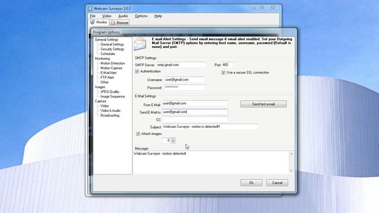379x213 pixels.
Task: Click the e-mail envelope icon in the header
Action: (140, 44)
